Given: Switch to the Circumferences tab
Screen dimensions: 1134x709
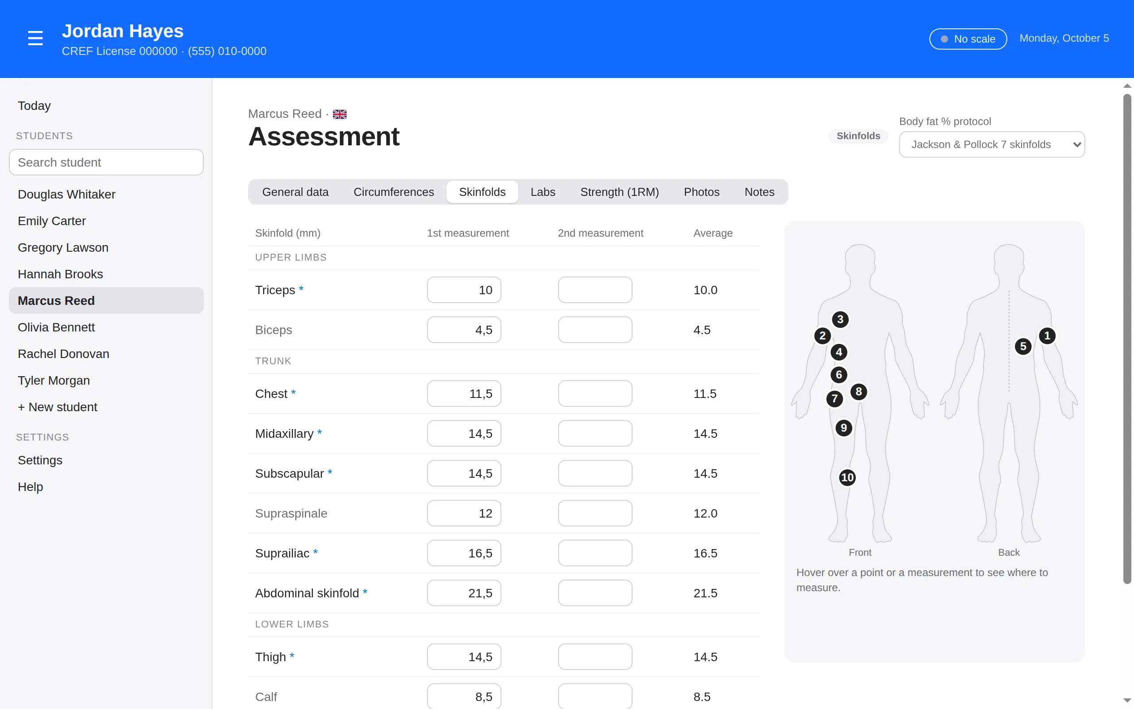Looking at the screenshot, I should (394, 192).
